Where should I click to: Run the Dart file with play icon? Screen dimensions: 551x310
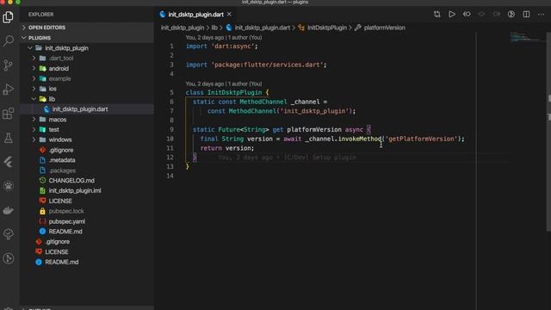click(451, 14)
